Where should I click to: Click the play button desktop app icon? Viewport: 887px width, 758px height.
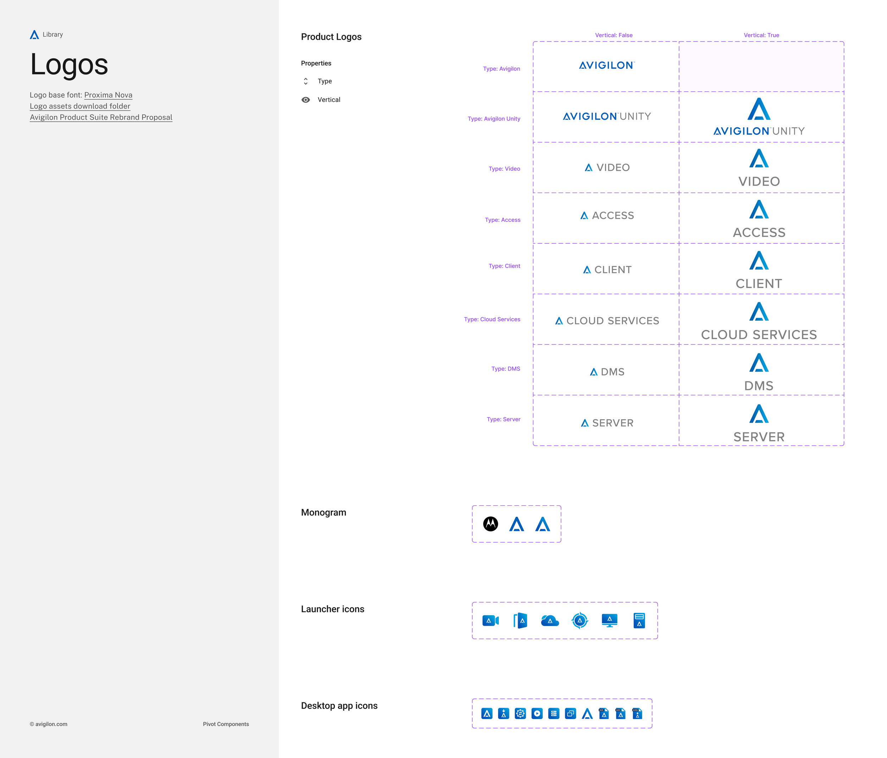[537, 714]
